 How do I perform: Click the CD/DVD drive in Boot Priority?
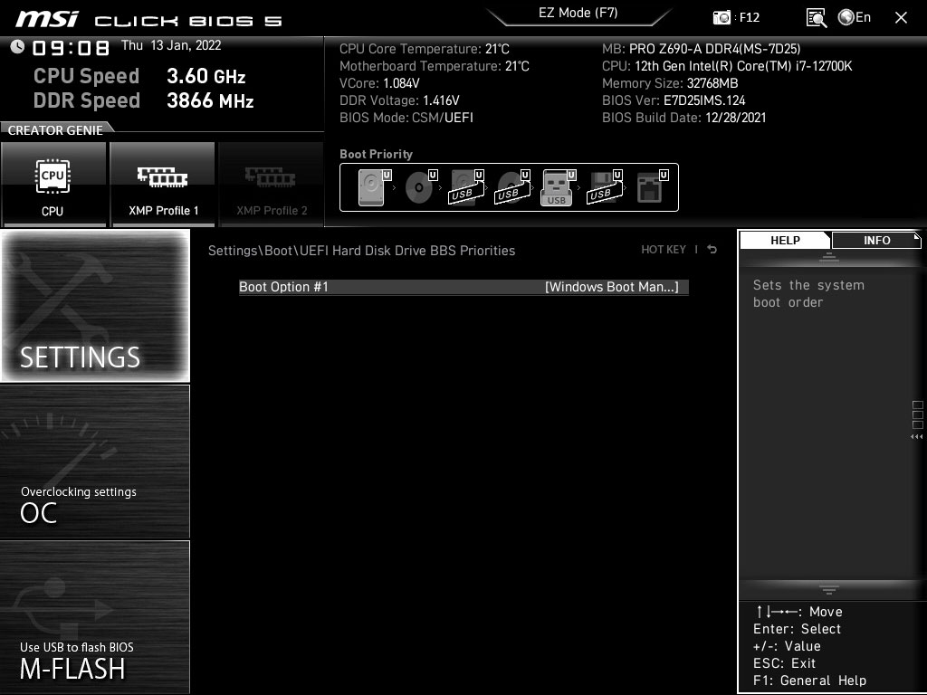(416, 187)
